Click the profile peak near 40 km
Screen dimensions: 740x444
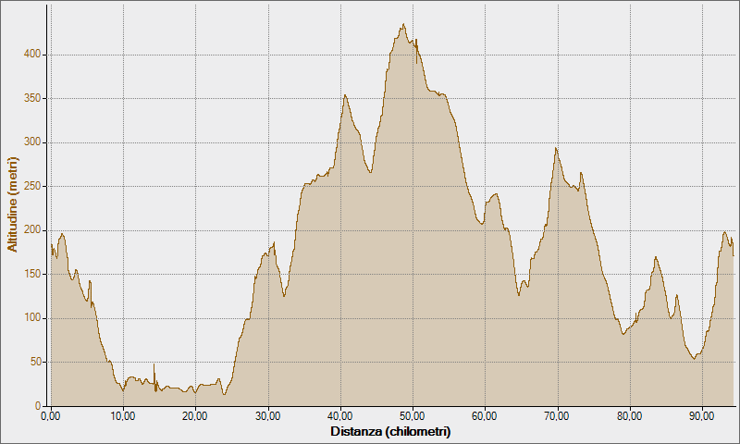[x=345, y=95]
